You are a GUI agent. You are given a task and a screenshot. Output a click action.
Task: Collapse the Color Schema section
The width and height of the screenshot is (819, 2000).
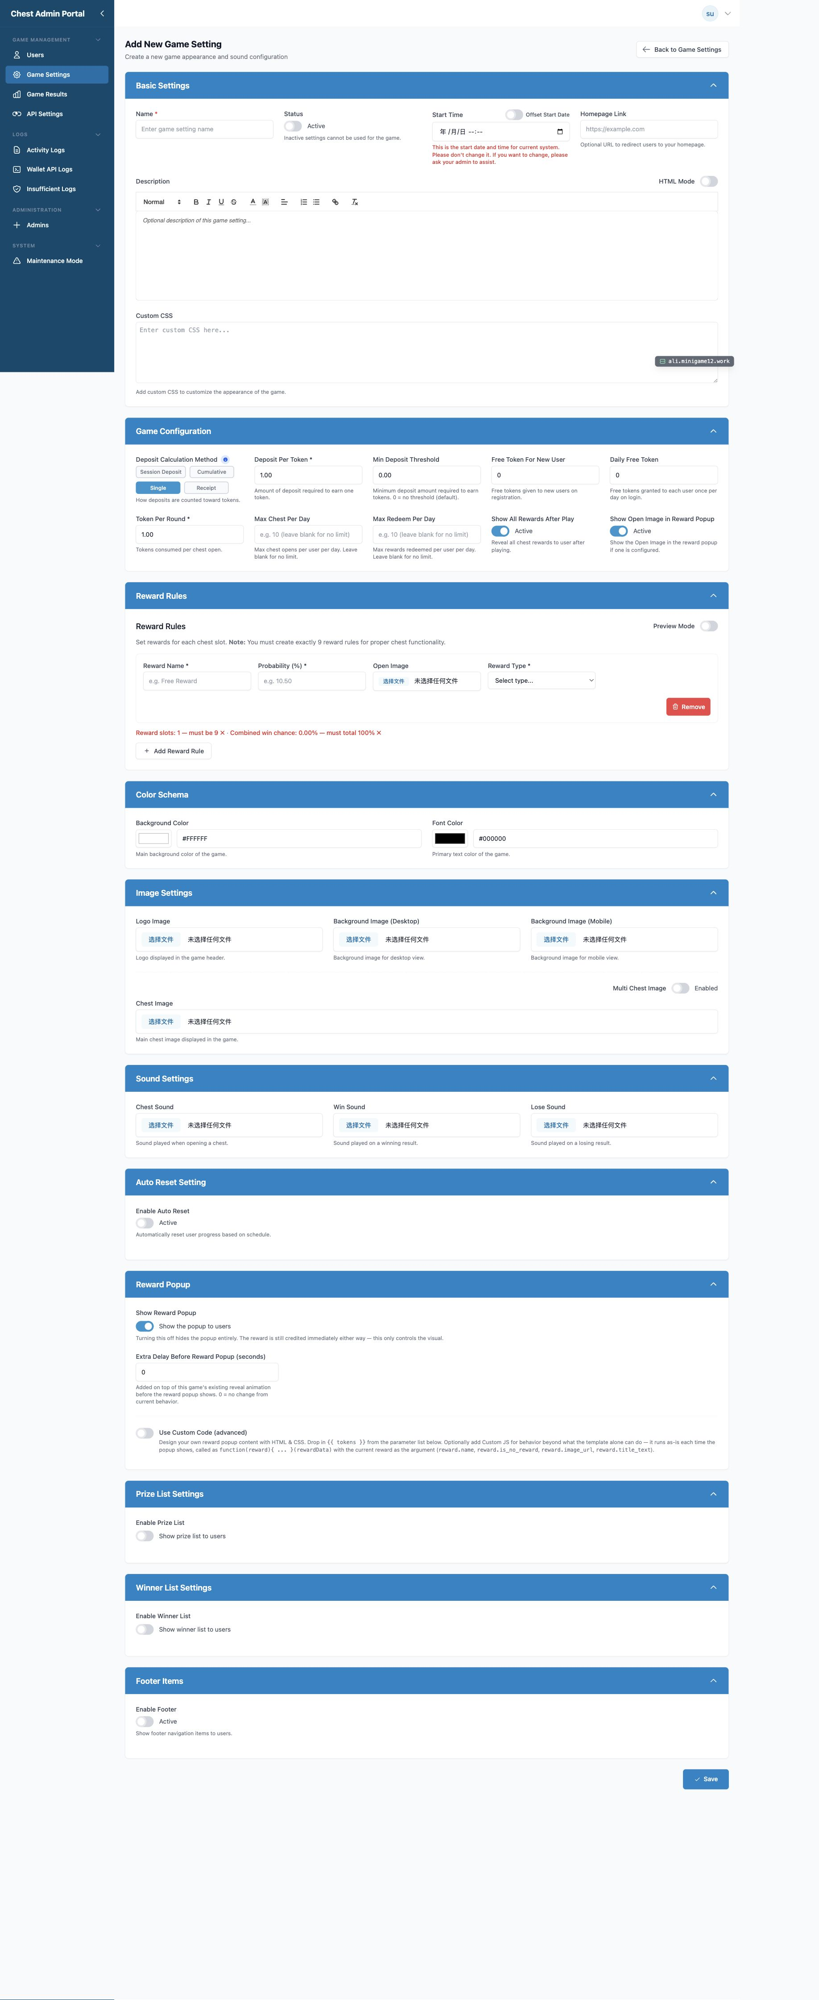[714, 794]
